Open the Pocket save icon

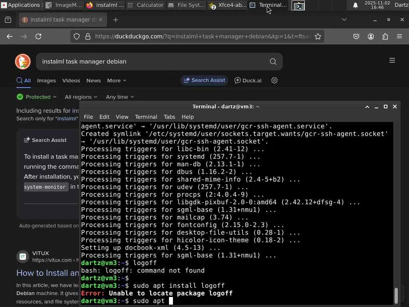(356, 36)
